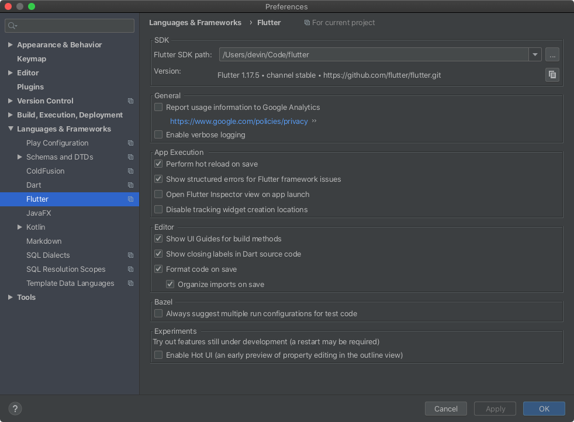Select Dart in the sidebar
Viewport: 574px width, 422px height.
[34, 185]
